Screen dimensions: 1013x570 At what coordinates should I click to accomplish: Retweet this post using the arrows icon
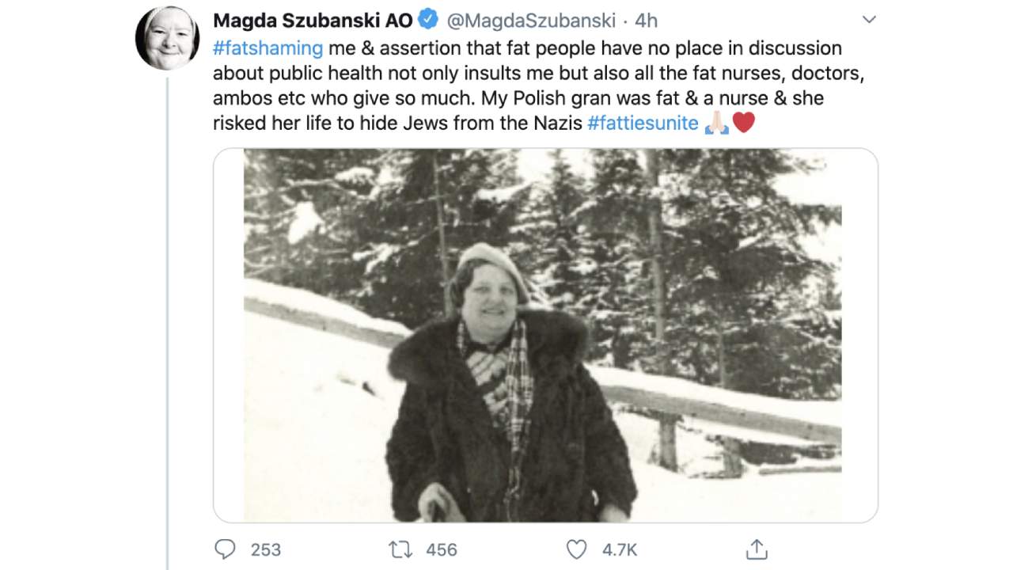click(400, 549)
